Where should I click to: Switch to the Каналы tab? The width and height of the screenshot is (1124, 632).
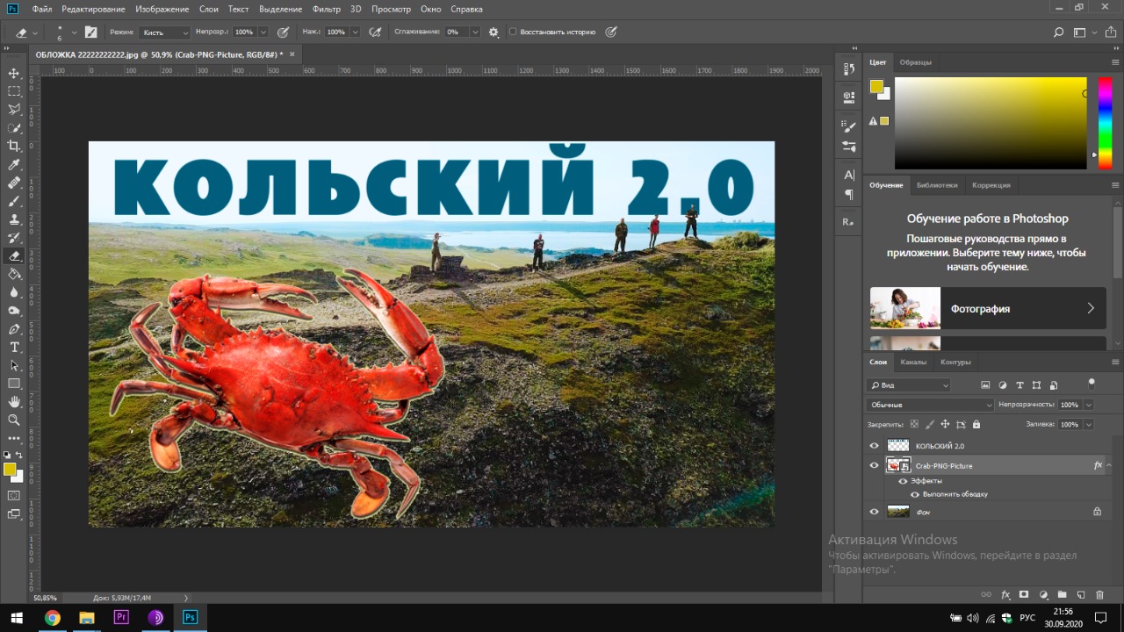[912, 362]
